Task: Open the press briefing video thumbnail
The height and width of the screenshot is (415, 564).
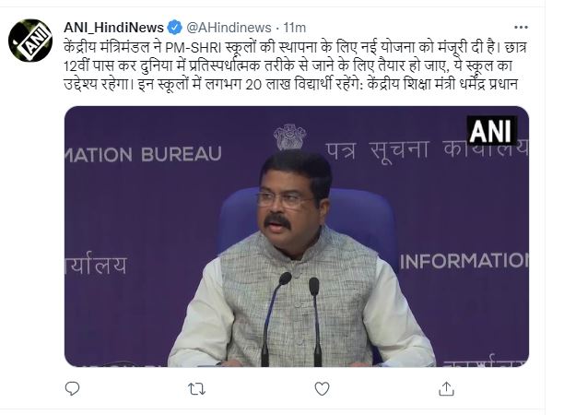Action: point(297,236)
